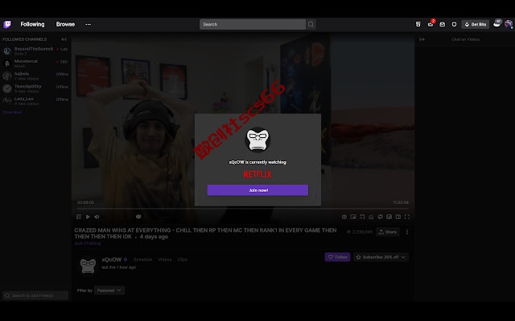515x321 pixels.
Task: Open the whispers inbox icon
Action: pos(443,24)
